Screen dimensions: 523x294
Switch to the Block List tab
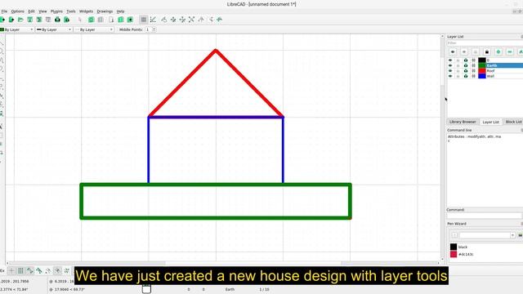(513, 122)
